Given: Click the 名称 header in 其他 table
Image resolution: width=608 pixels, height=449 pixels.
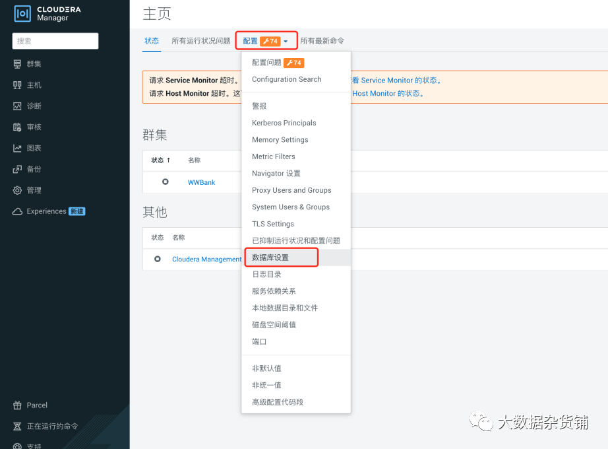Looking at the screenshot, I should coord(179,237).
